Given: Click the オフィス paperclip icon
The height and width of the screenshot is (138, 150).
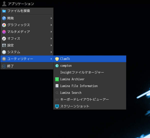Looking at the screenshot, I should point(4,39).
